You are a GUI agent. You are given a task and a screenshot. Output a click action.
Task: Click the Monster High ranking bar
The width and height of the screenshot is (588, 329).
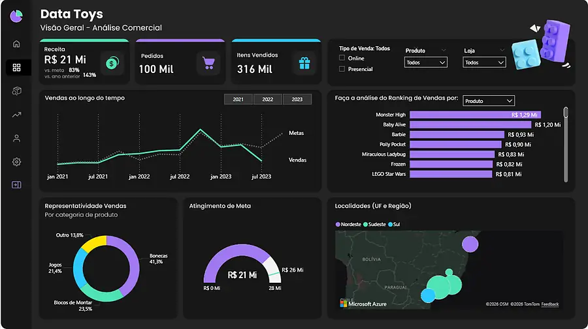pyautogui.click(x=475, y=115)
